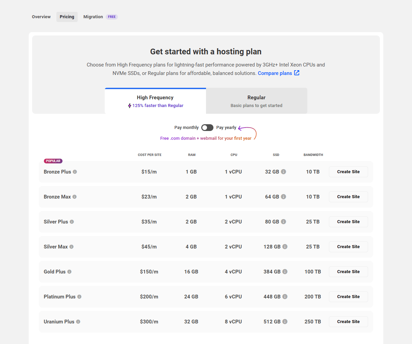Image resolution: width=412 pixels, height=344 pixels.
Task: Create Site with Silver Plus plan
Action: 348,222
